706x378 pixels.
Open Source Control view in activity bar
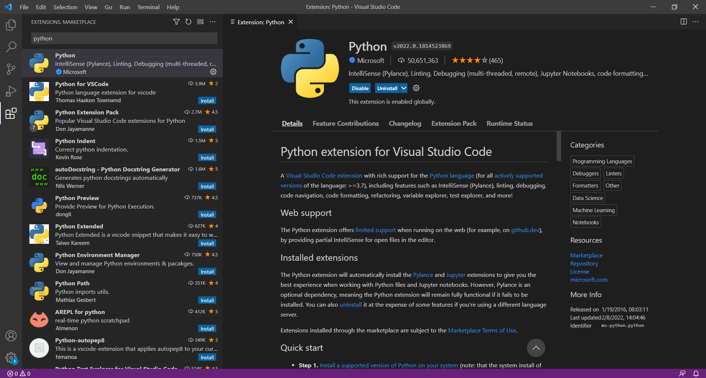click(x=11, y=69)
